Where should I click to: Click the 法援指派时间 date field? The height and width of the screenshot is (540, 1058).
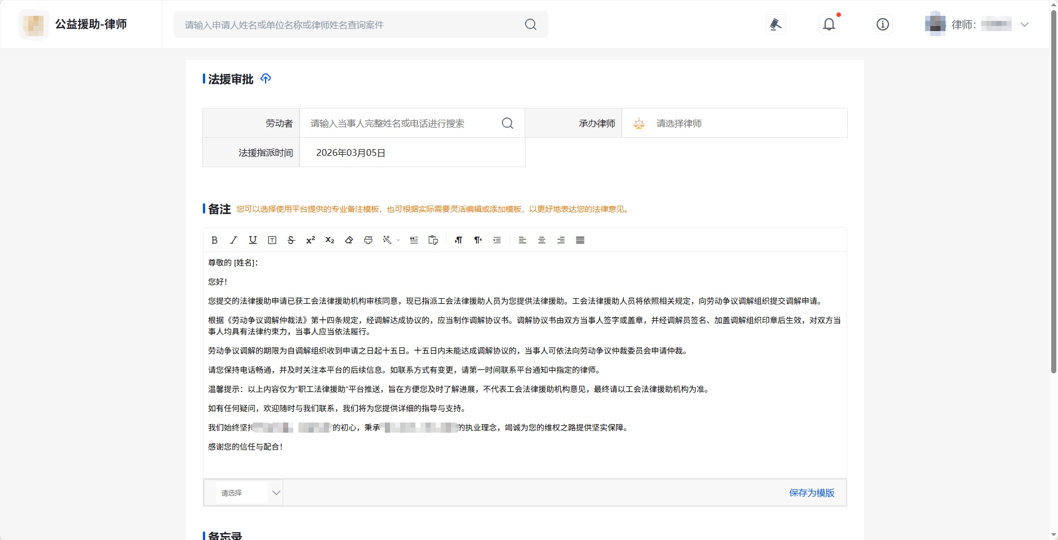[x=411, y=153]
